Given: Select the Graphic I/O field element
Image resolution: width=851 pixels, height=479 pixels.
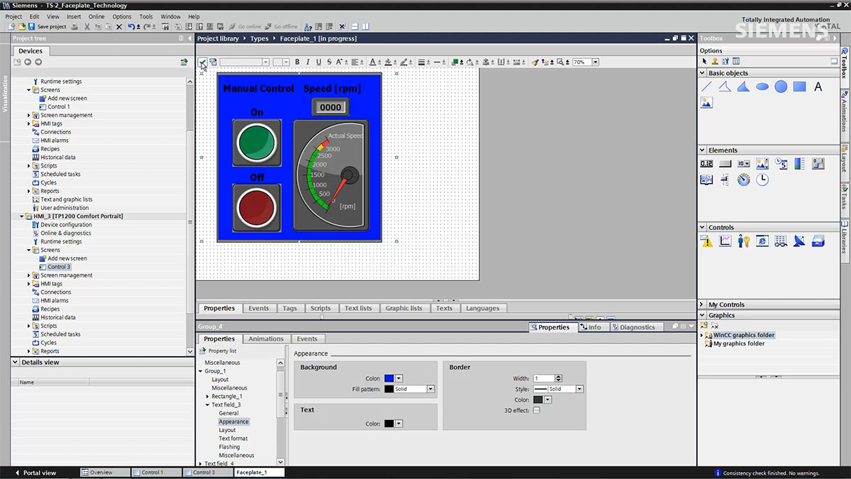Looking at the screenshot, I should tap(762, 164).
